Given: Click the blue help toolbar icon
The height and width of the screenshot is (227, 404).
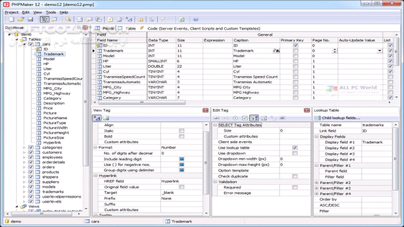Looking at the screenshot, I should point(195,19).
